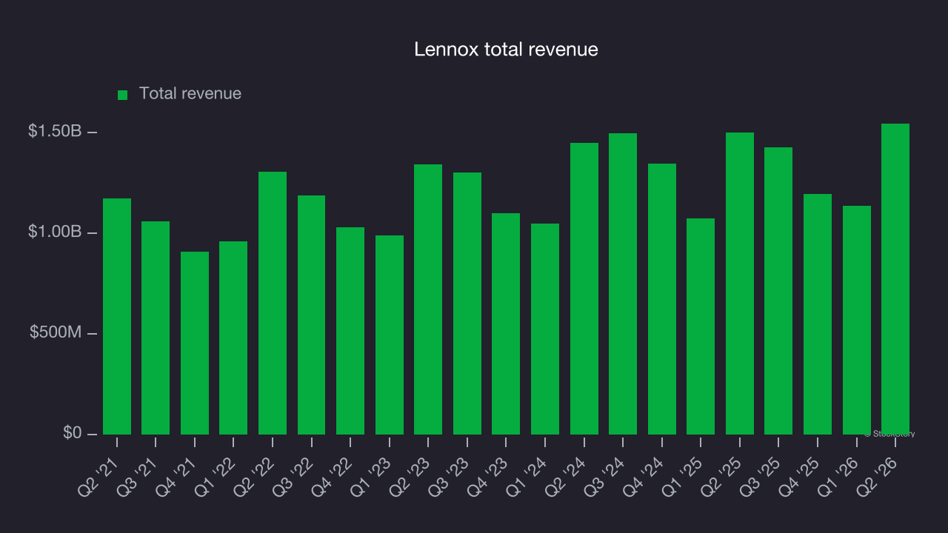The height and width of the screenshot is (533, 948).
Task: Select the Q2 '22 revenue bar
Action: [273, 303]
